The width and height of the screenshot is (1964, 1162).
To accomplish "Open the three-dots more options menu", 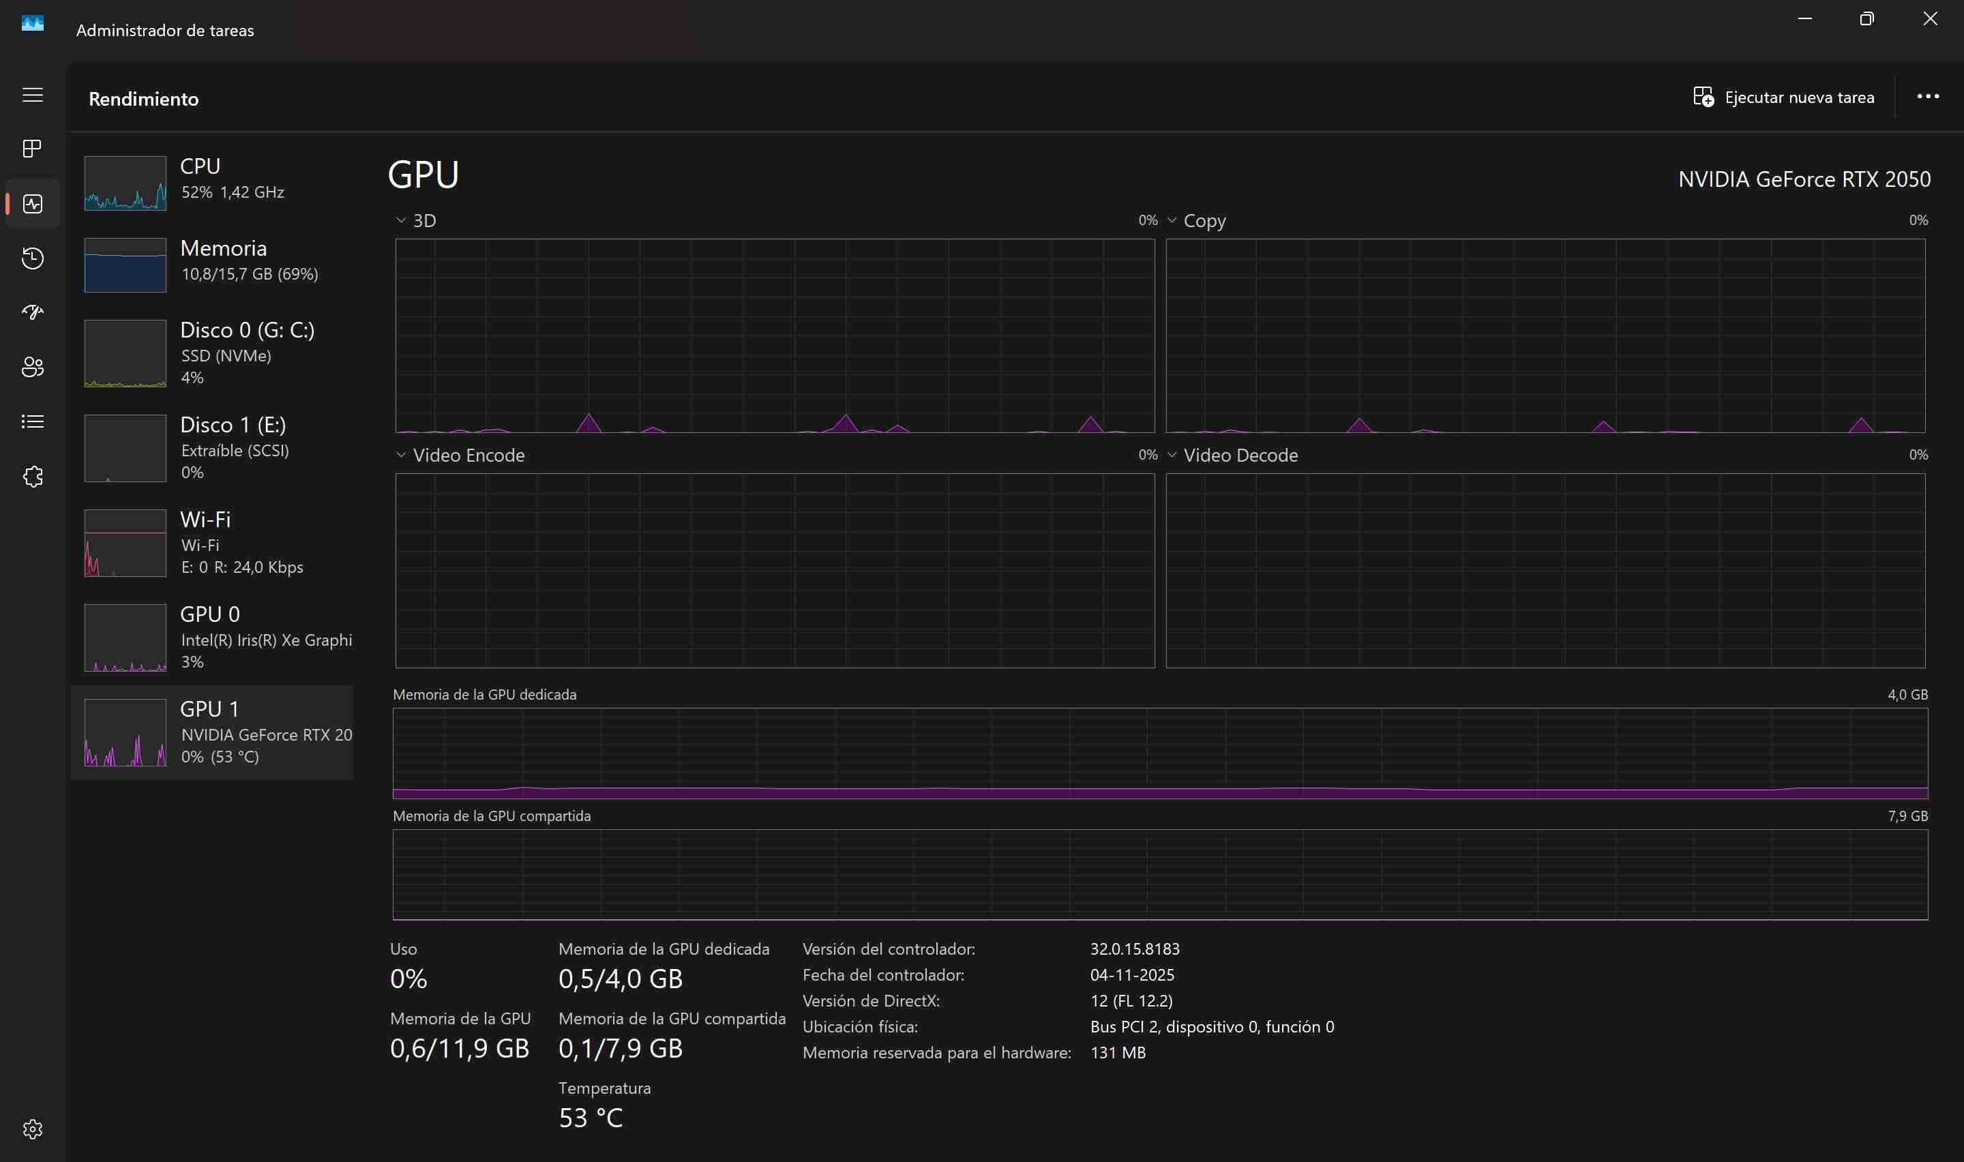I will click(x=1927, y=96).
